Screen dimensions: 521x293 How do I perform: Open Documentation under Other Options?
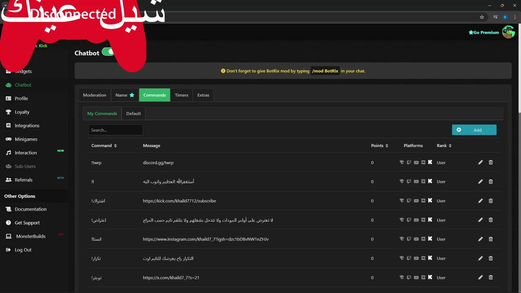(31, 209)
